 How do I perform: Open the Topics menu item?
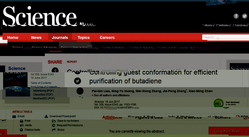83,37
